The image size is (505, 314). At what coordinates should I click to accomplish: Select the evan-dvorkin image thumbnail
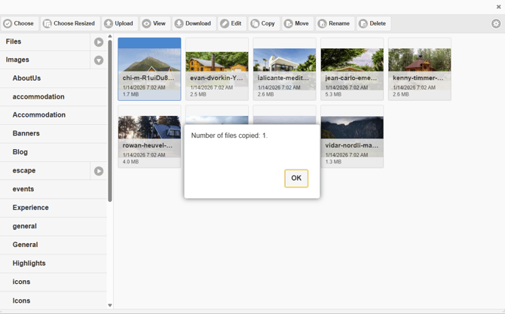(x=217, y=69)
